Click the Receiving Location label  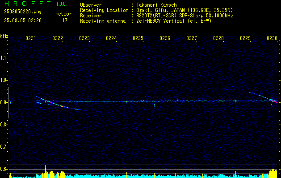104,10
